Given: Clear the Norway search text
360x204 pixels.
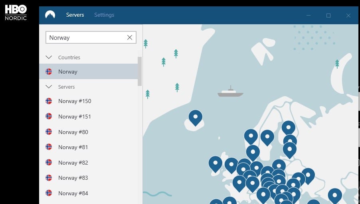Looking at the screenshot, I should click(130, 37).
